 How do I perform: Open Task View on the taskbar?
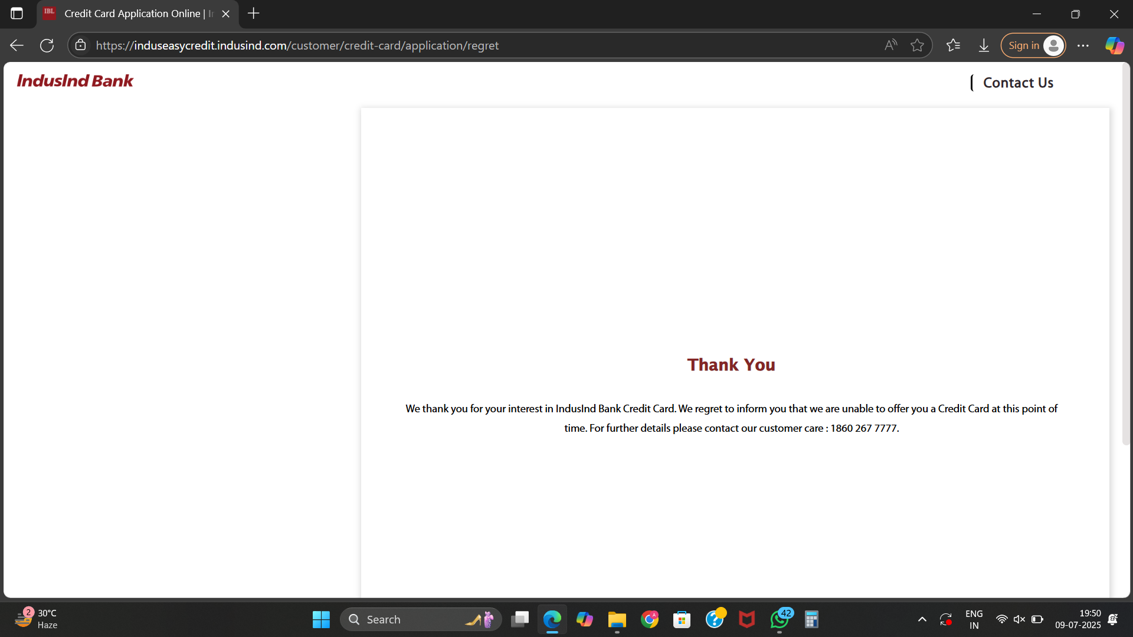pyautogui.click(x=520, y=619)
